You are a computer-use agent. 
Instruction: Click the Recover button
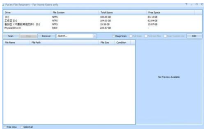46,36
